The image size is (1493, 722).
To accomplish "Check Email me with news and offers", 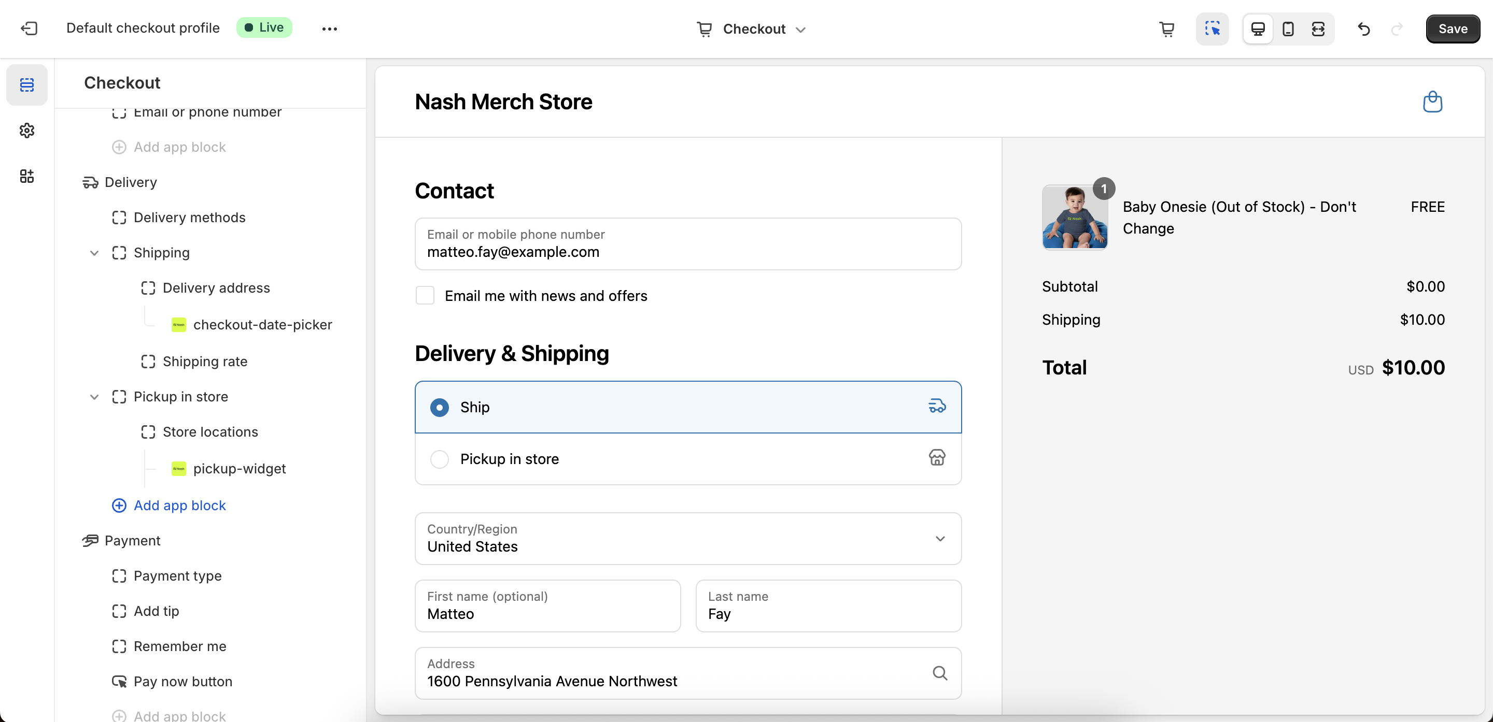I will pyautogui.click(x=425, y=295).
